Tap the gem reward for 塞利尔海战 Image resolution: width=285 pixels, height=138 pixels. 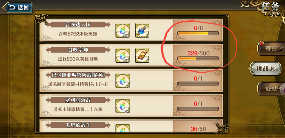click(123, 106)
